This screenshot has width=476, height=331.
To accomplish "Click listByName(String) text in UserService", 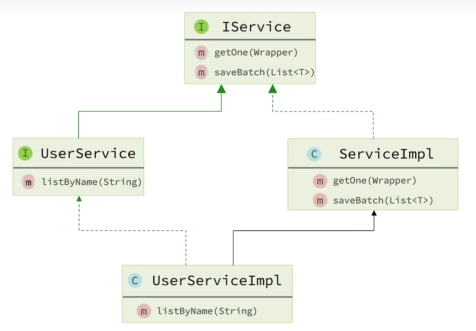I will [92, 182].
